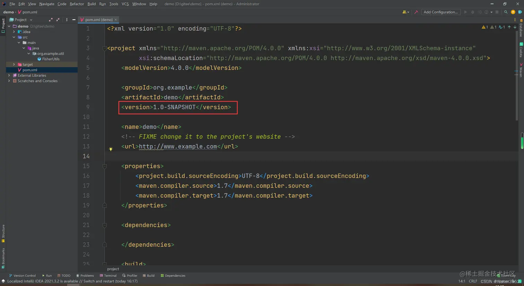Viewport: 524px width, 286px height.
Task: Open the VCS menu
Action: [125, 4]
